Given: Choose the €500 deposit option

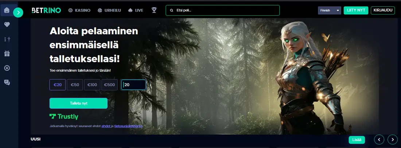Looking at the screenshot, I should coord(109,85).
